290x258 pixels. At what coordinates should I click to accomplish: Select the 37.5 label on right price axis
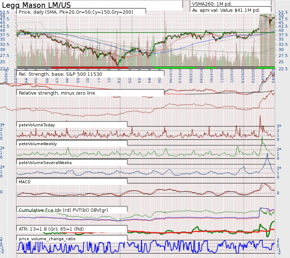[283, 35]
